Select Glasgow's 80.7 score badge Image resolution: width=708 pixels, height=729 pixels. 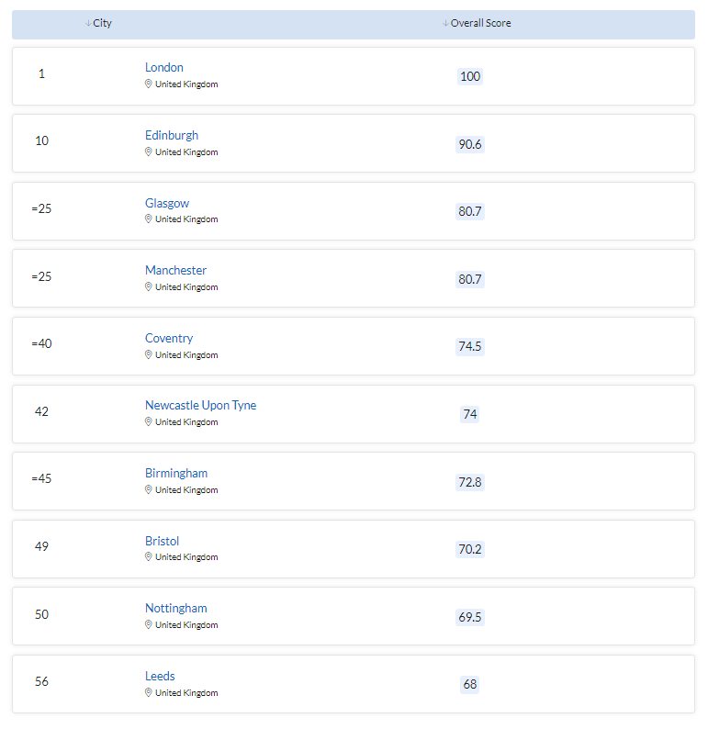(x=470, y=211)
